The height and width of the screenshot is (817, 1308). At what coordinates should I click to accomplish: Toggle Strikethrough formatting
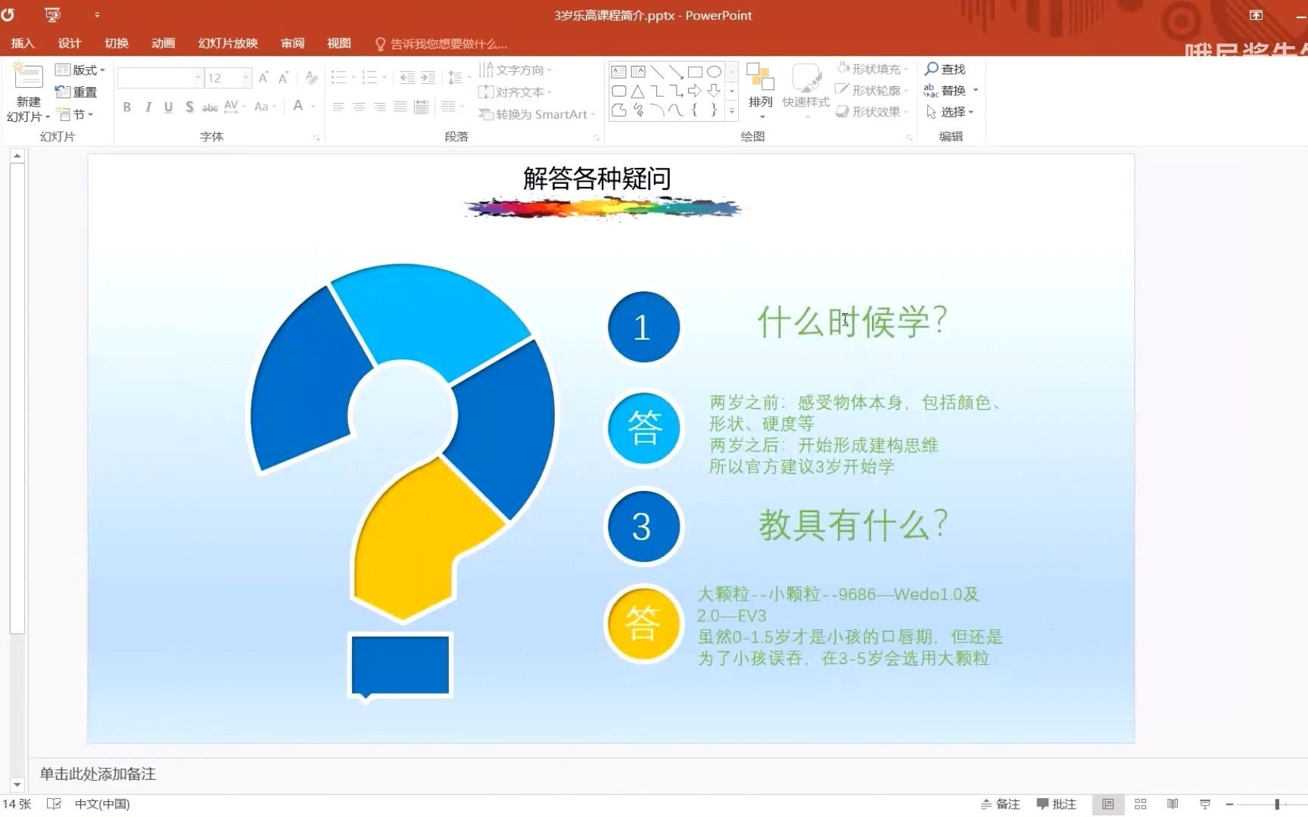coord(210,107)
